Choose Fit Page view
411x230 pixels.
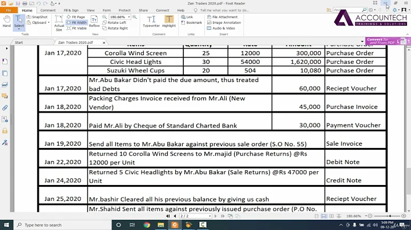point(75,17)
